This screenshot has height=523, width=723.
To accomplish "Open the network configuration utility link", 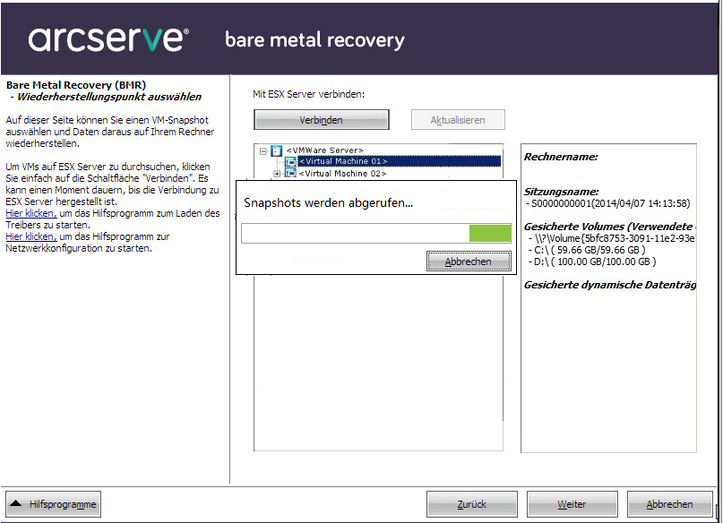I will click(x=30, y=236).
